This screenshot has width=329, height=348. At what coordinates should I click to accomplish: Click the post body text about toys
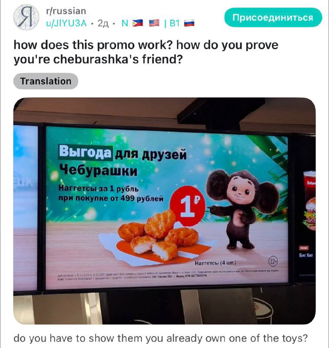160,338
